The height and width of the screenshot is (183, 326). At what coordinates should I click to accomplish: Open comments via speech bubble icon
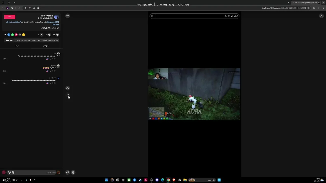49,35
